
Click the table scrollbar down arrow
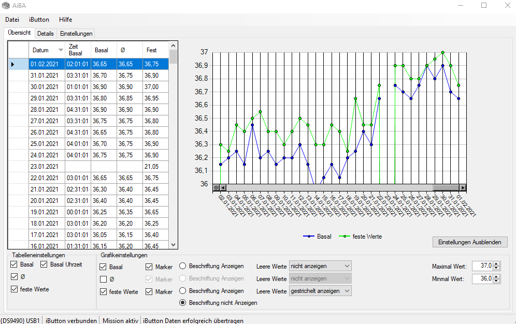click(x=174, y=245)
